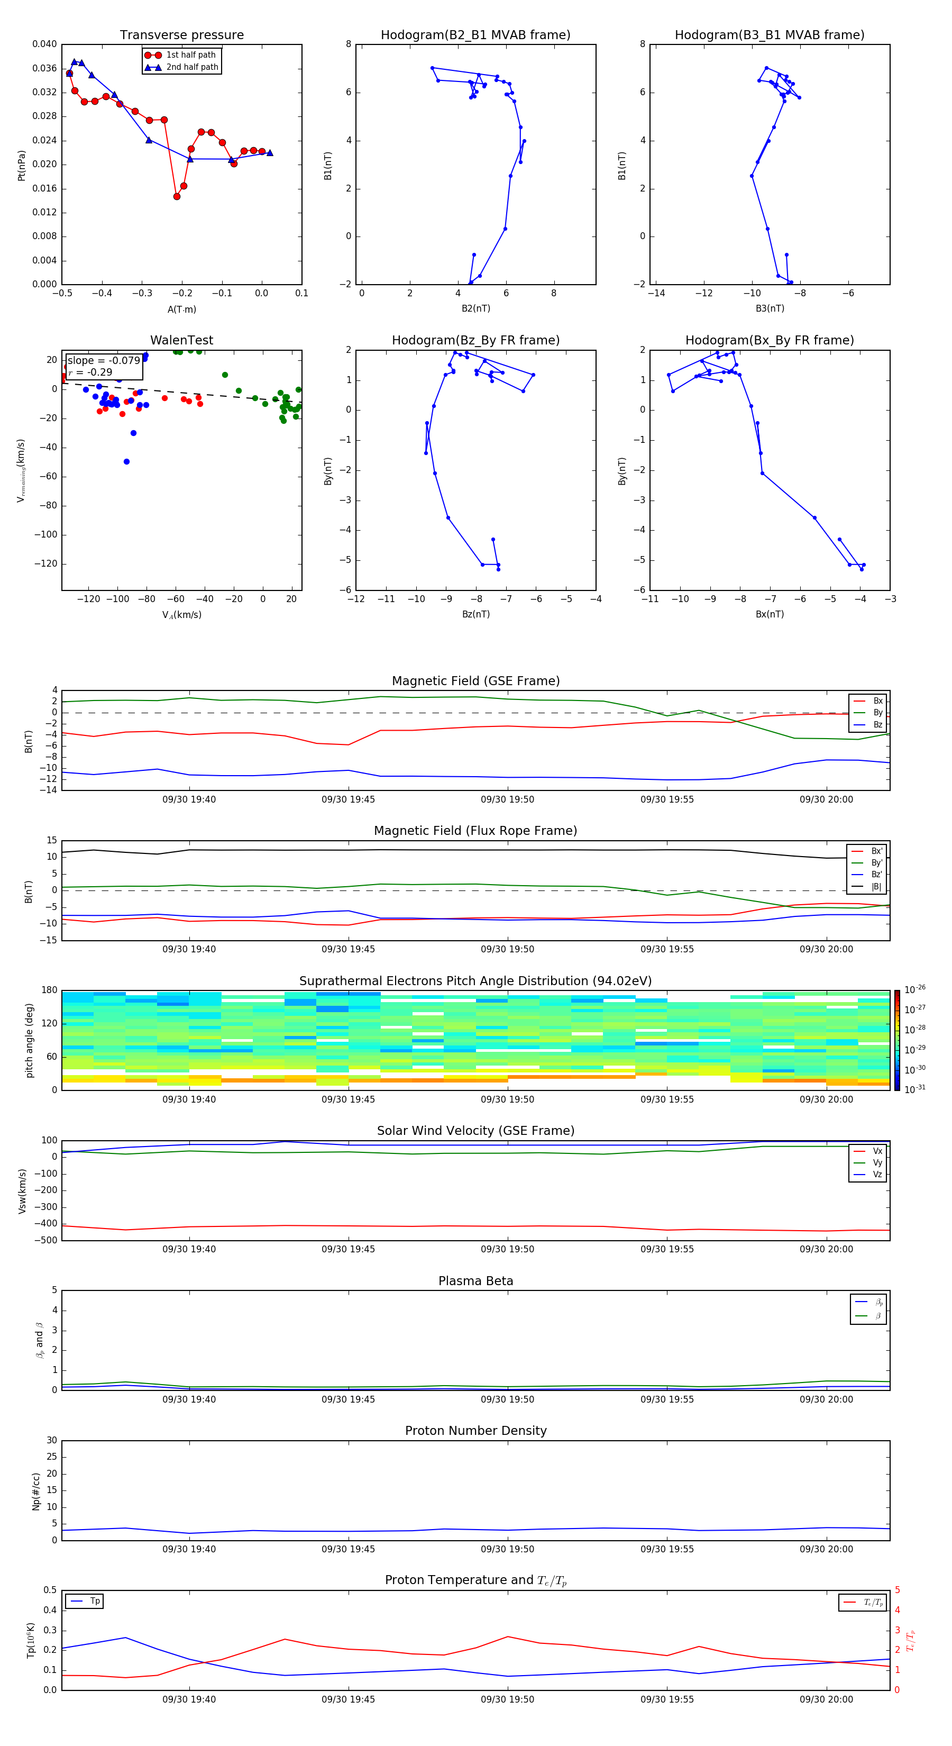Viewport: 952px width, 1746px height.
Task: Click Vz legend entry in solar wind plot
Action: tap(868, 1175)
